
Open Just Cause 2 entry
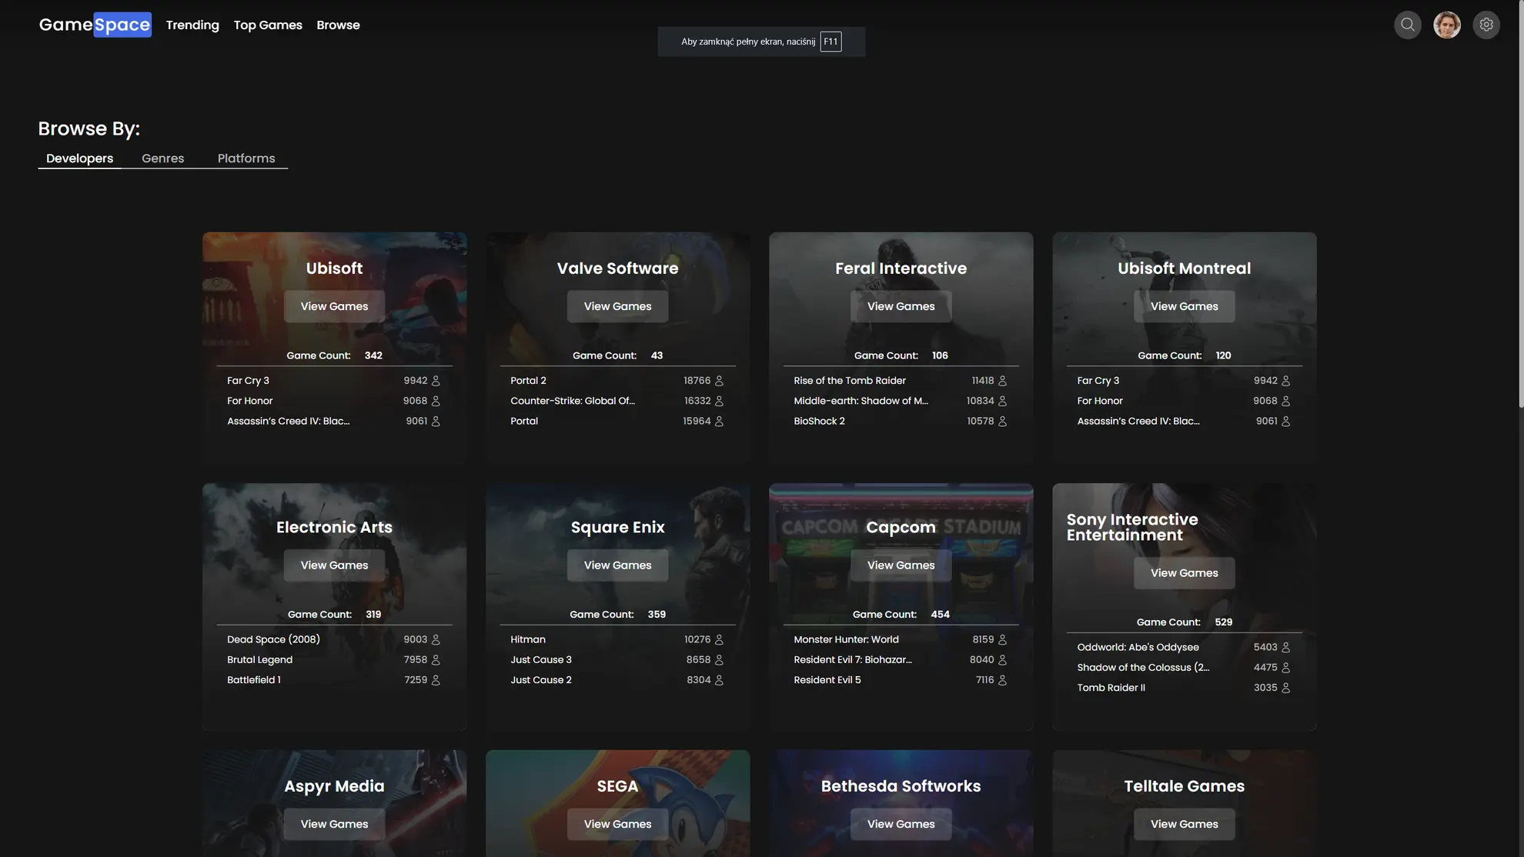[x=540, y=680]
